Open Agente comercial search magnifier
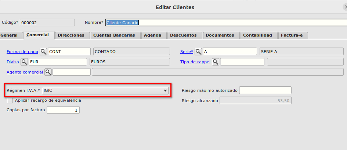Viewport: 347px width, 150px height. (x=48, y=72)
